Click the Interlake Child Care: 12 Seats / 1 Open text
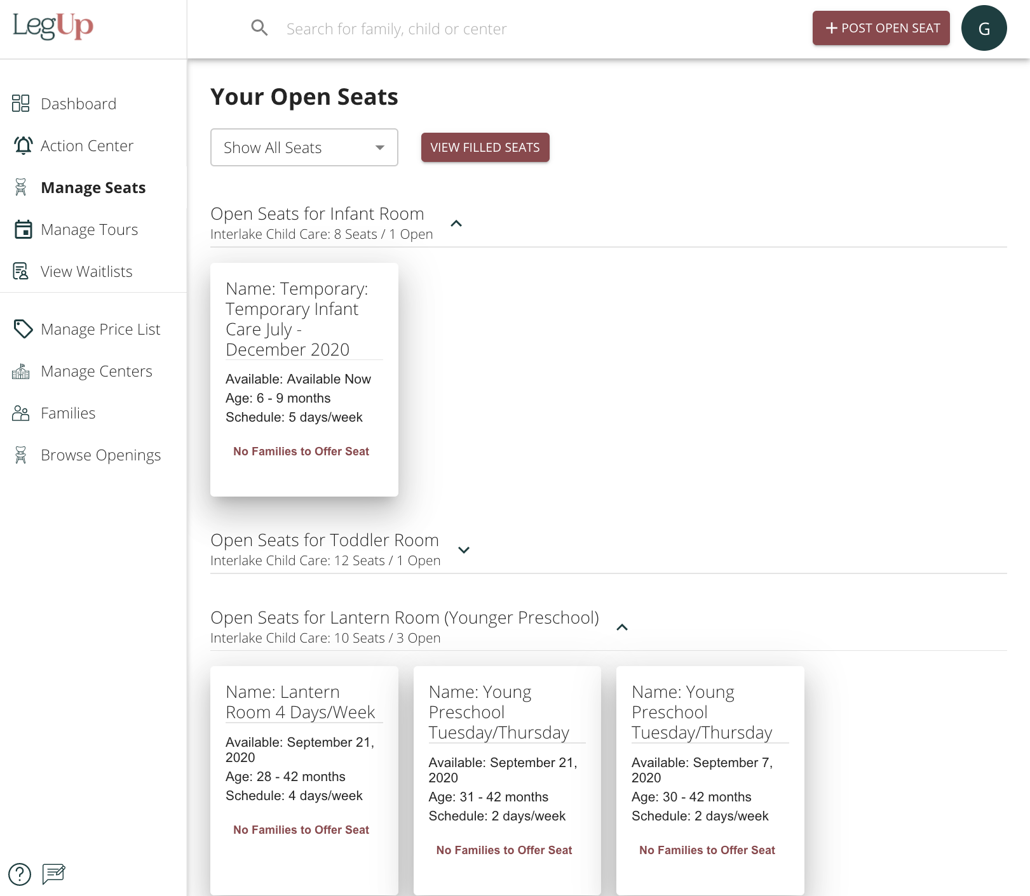Viewport: 1030px width, 896px height. (x=325, y=561)
